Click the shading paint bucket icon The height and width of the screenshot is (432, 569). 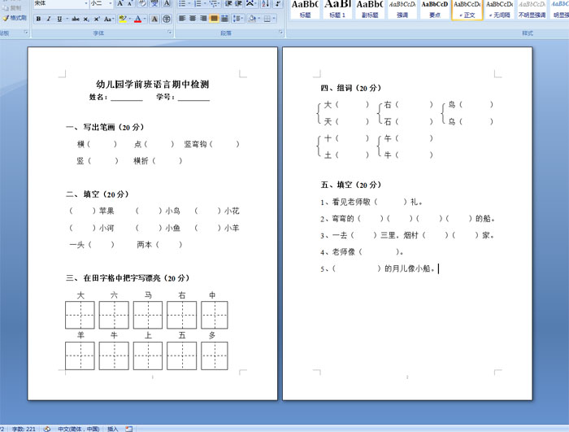[x=252, y=18]
